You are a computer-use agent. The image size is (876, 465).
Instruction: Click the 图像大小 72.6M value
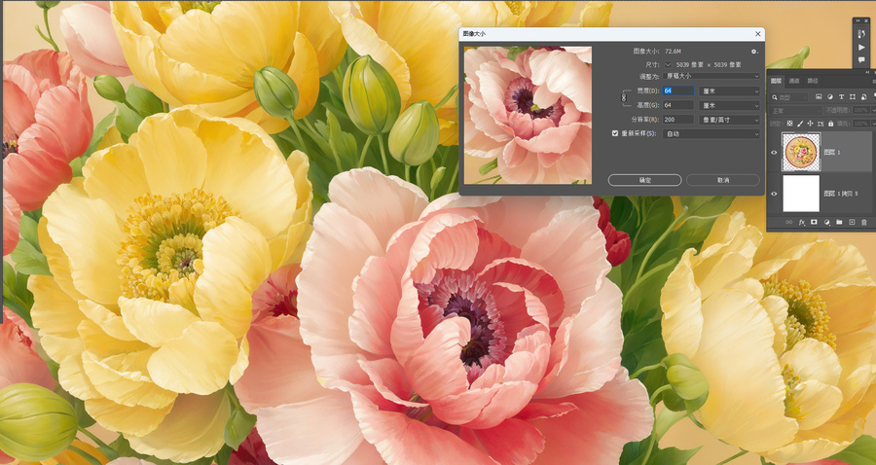pos(674,52)
